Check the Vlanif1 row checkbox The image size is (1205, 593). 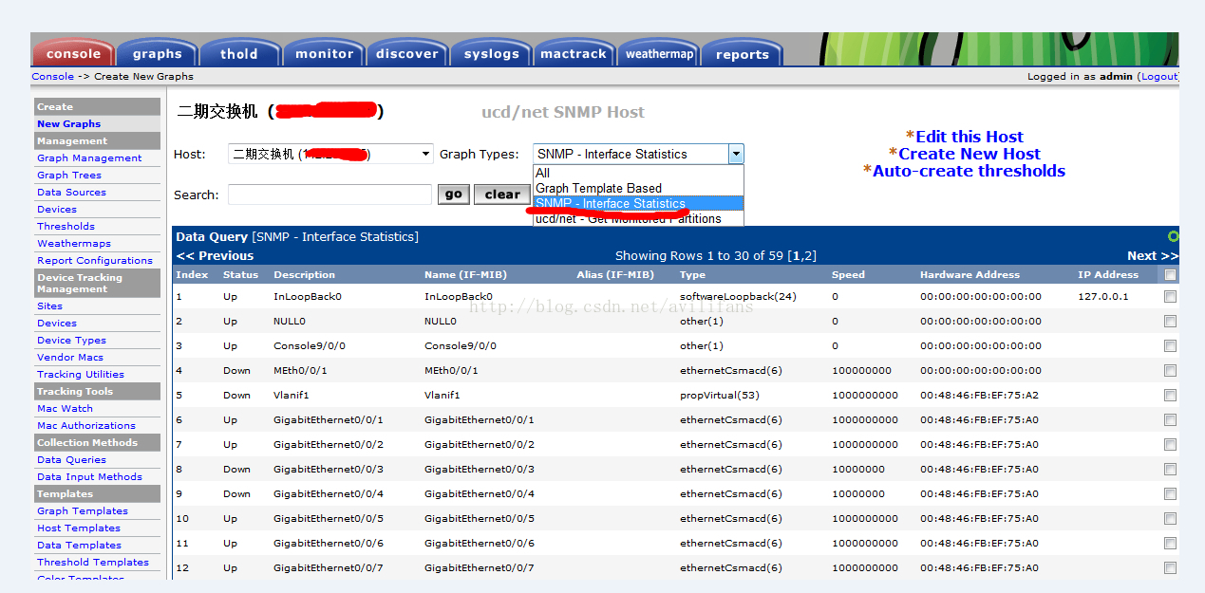point(1170,395)
